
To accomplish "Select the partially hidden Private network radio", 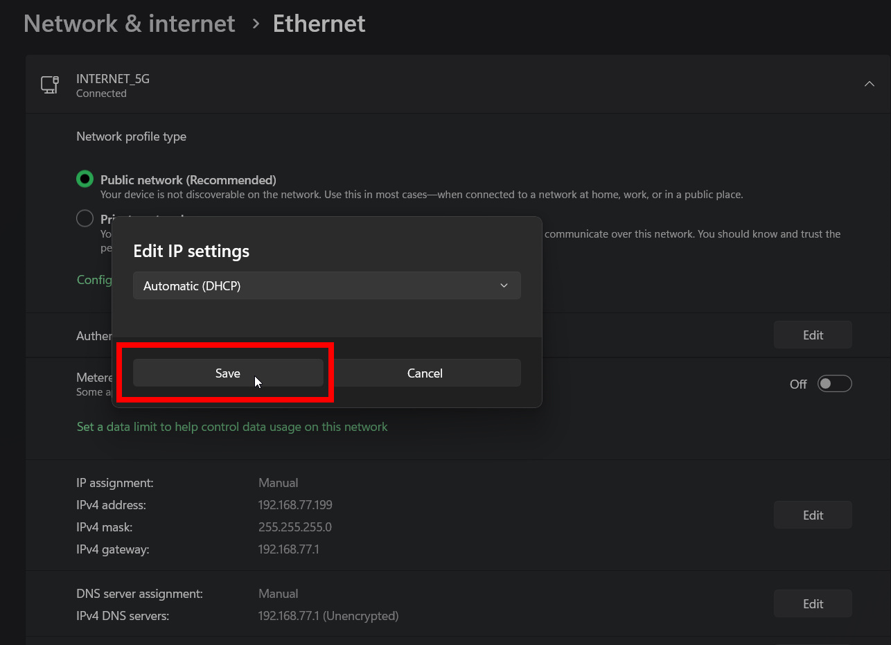I will tap(85, 219).
